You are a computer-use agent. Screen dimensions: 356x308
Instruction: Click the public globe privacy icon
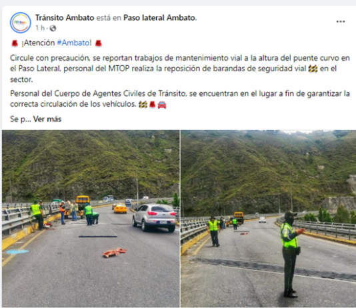pos(53,28)
